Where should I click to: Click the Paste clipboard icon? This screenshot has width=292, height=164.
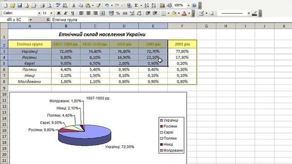pos(88,5)
